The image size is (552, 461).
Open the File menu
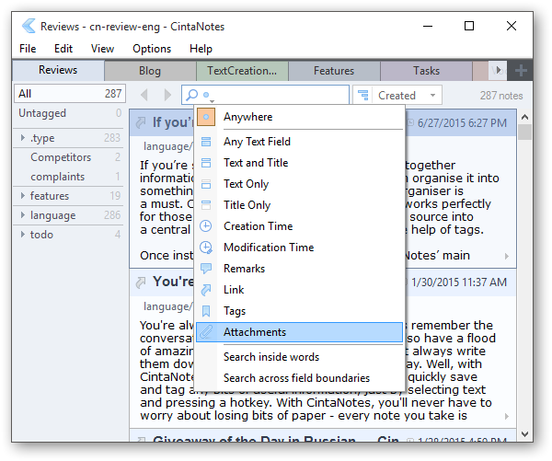[x=28, y=49]
